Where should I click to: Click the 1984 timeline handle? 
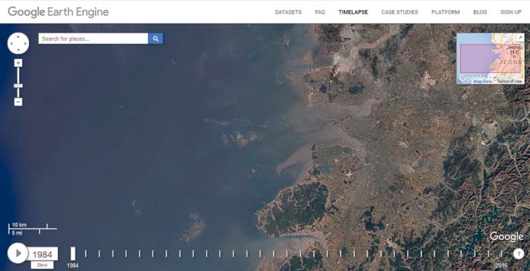pos(73,253)
